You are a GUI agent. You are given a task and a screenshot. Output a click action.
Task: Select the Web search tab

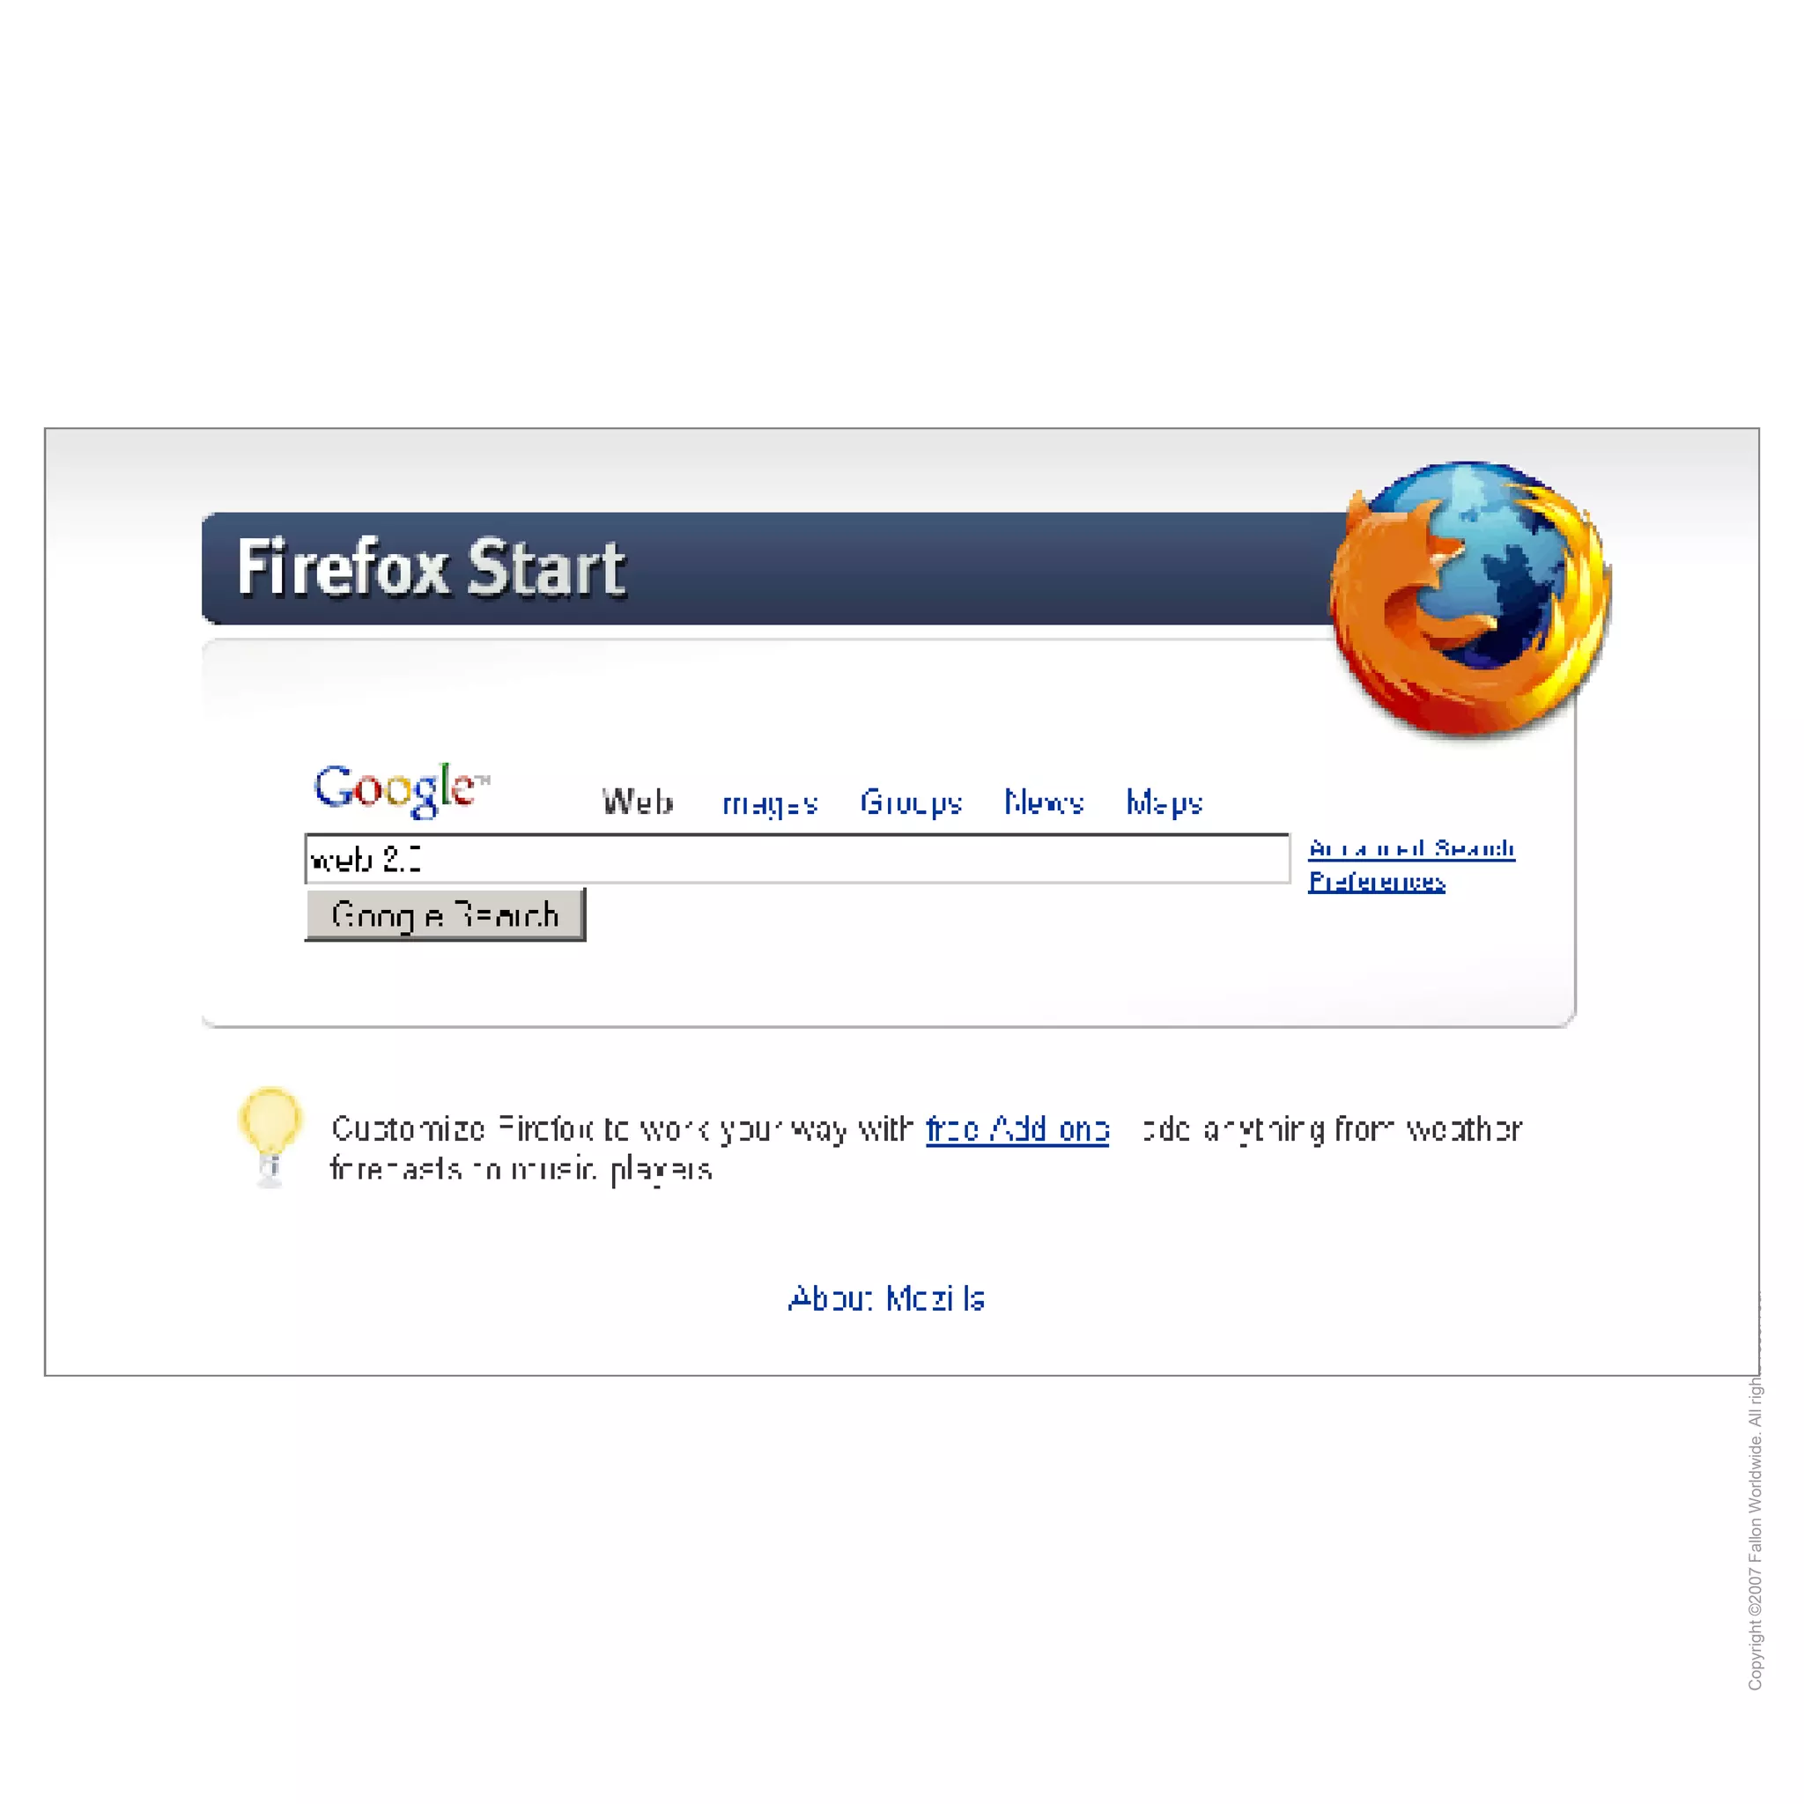(x=637, y=802)
